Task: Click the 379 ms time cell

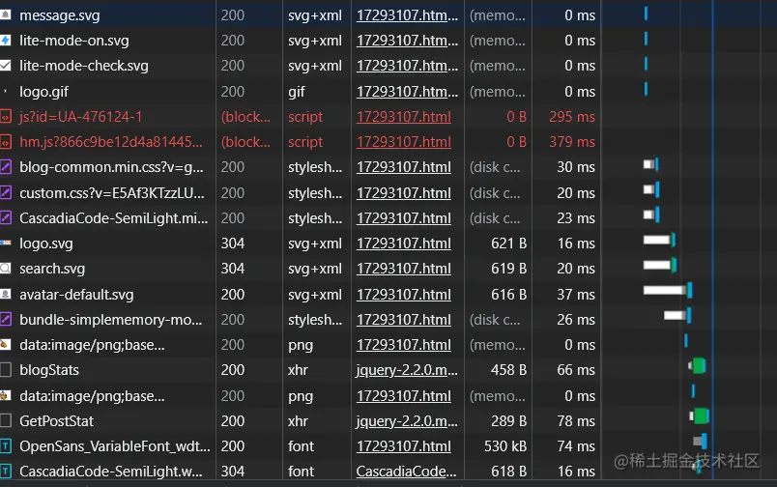Action: (x=572, y=142)
